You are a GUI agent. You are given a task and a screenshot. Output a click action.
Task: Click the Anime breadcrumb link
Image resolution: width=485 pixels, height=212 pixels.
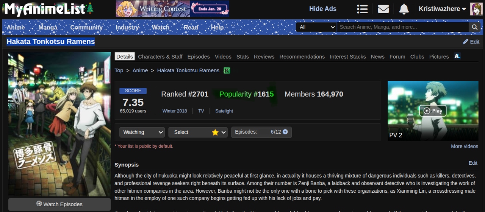pos(140,70)
